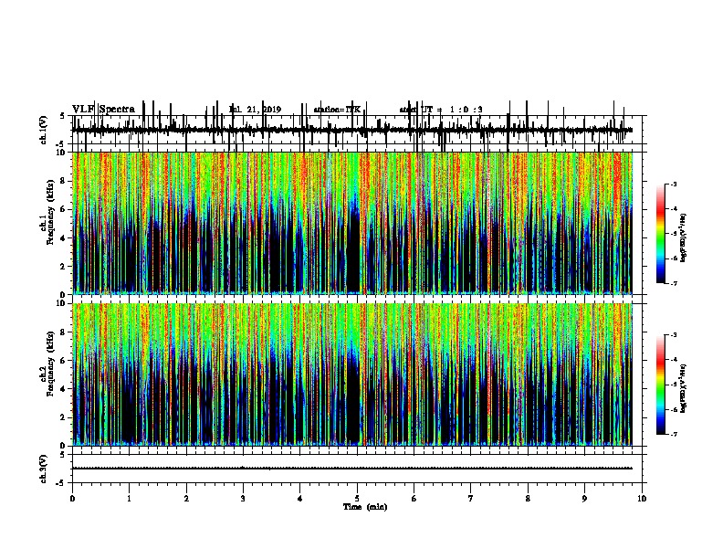Select the date text "Jul 21, 2019"
723x559 pixels.
click(255, 110)
